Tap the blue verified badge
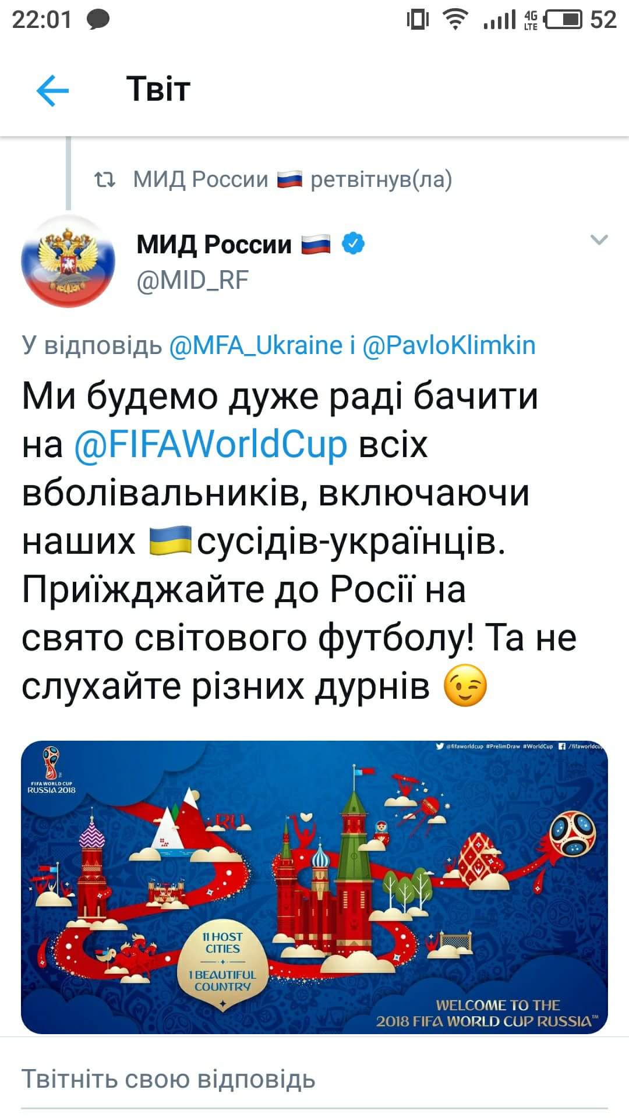 353,243
